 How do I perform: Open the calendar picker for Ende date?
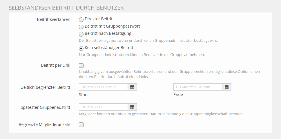point(227,87)
